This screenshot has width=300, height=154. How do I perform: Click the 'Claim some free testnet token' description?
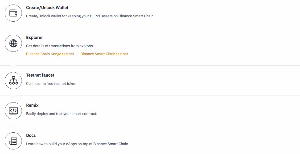[51, 84]
